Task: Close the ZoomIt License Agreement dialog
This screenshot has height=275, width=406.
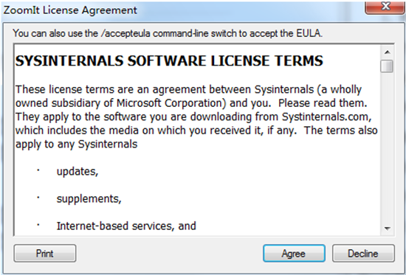Action: (385, 7)
